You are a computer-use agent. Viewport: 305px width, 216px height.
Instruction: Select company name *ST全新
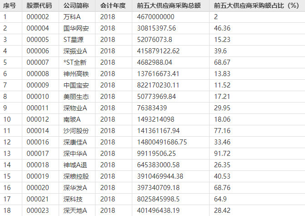(x=75, y=62)
